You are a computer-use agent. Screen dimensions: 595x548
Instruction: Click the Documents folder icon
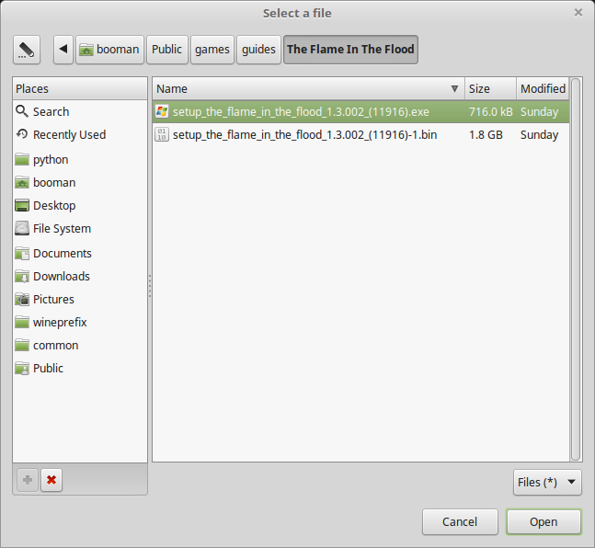[x=22, y=253]
